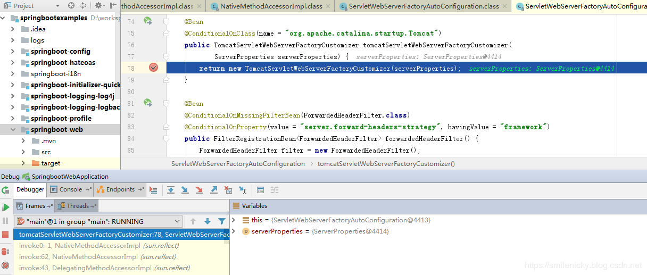Click Run to Cursor icon
647x275 pixels.
click(243, 190)
